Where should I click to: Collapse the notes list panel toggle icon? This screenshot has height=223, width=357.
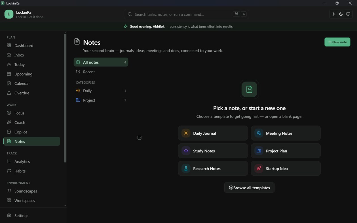(x=140, y=138)
